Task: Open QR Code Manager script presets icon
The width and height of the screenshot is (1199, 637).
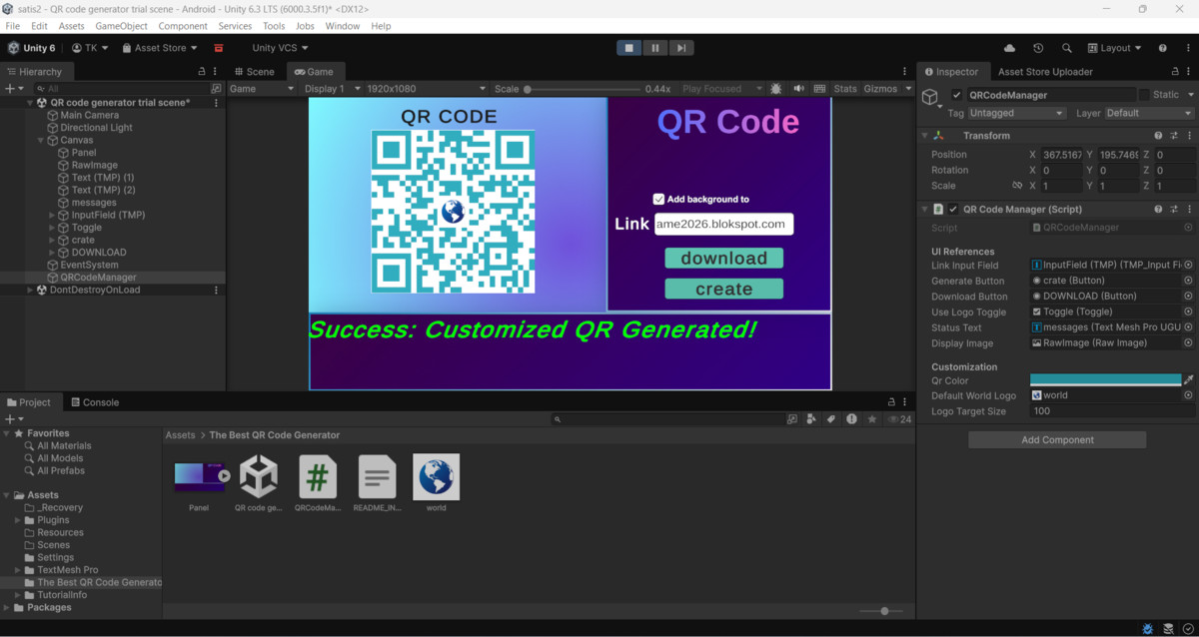Action: coord(1174,210)
